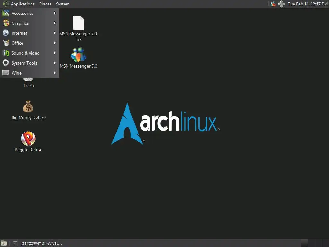Click the volume speaker tray icon

(281, 4)
